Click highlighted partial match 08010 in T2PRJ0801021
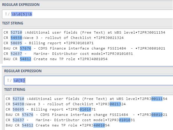 tap(157, 115)
